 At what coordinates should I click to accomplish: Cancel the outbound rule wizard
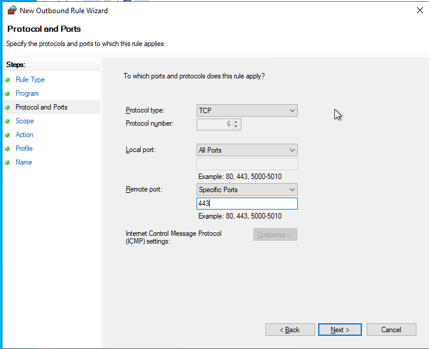(391, 330)
